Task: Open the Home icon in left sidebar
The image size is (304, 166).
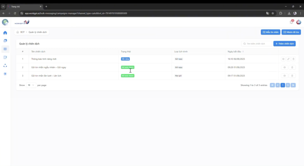Action: point(5,33)
